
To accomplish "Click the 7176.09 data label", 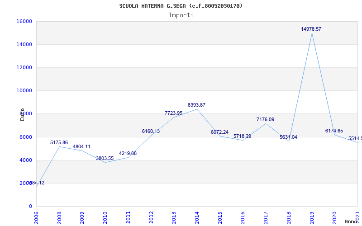I will coord(265,119).
